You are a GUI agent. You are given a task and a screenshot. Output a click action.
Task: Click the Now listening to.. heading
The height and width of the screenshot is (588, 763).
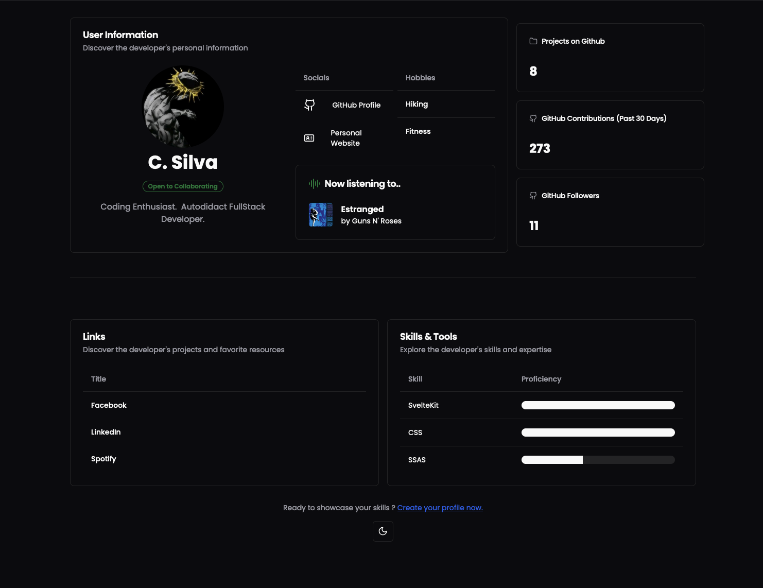pos(362,184)
